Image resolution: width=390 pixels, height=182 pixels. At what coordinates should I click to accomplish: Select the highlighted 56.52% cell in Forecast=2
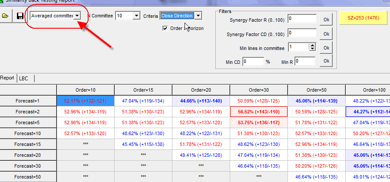(x=258, y=112)
